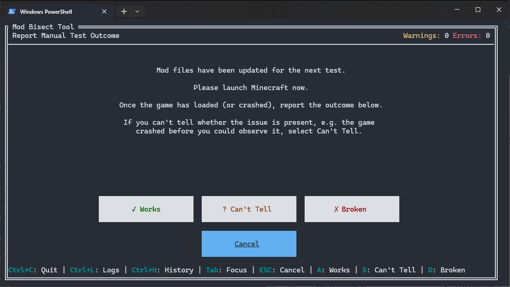Click the Works button
510x287 pixels.
[146, 209]
